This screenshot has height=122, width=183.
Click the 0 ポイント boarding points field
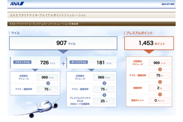pyautogui.click(x=159, y=100)
